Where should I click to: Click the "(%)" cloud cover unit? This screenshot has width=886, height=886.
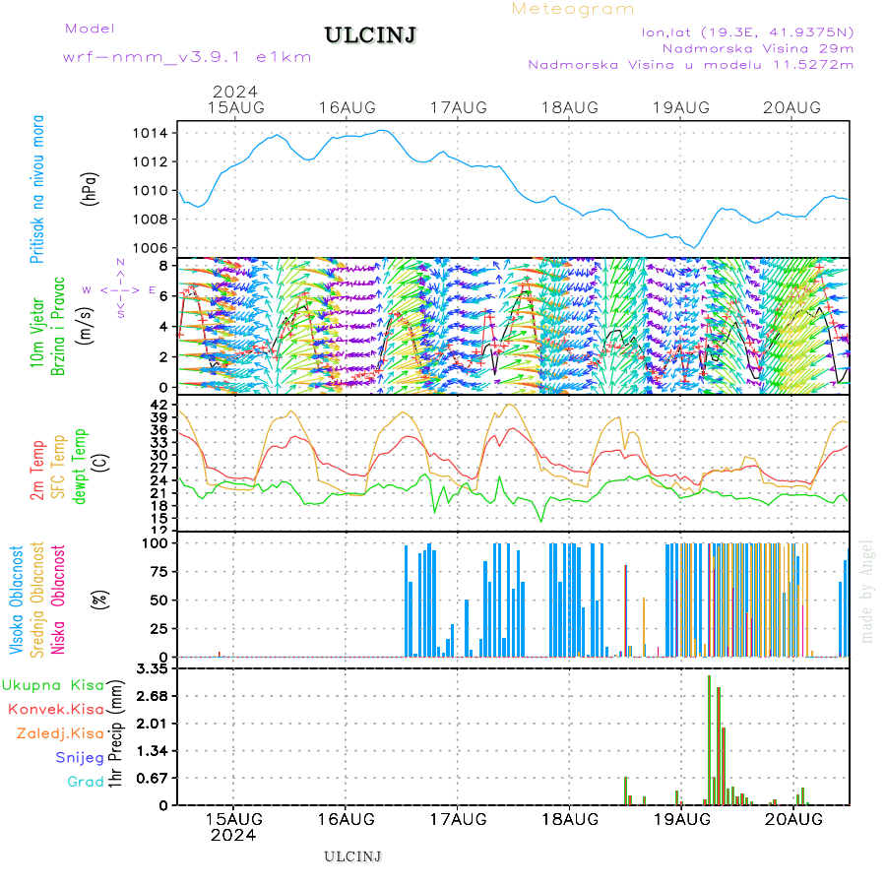(98, 600)
